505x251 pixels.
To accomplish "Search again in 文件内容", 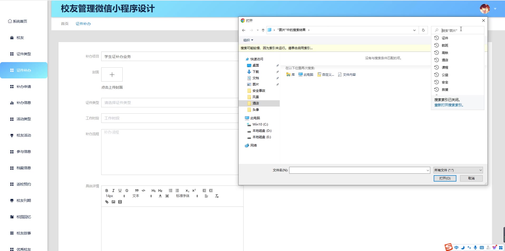I will pos(347,75).
